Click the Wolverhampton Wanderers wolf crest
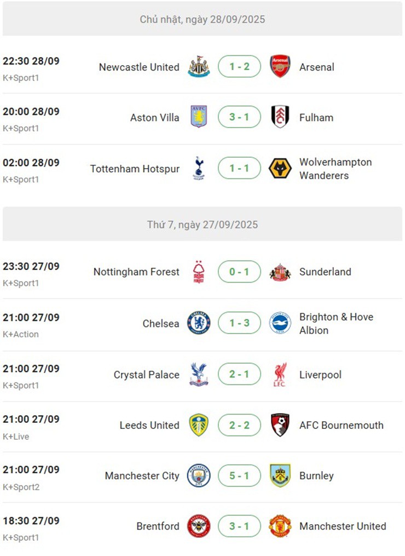The width and height of the screenshot is (405, 556). pos(280,168)
